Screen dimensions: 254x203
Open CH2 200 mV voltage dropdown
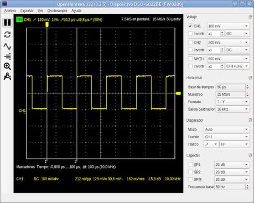[x=229, y=43]
